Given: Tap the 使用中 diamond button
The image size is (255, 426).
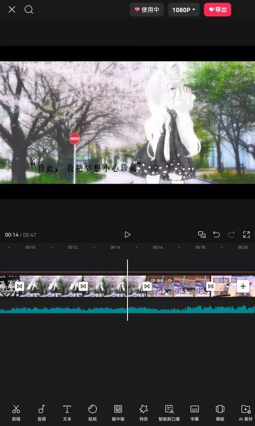Looking at the screenshot, I should tap(147, 10).
